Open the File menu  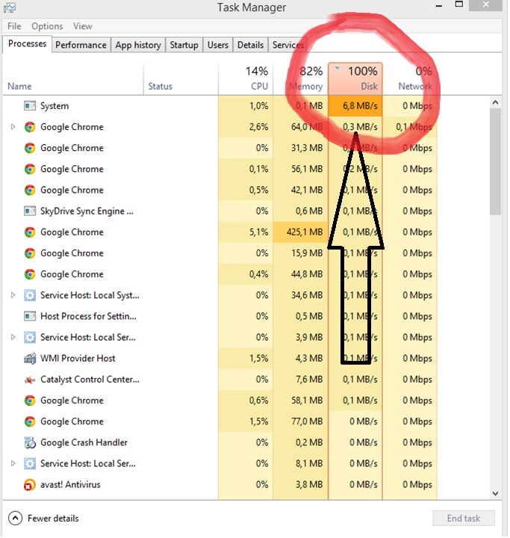click(x=14, y=26)
